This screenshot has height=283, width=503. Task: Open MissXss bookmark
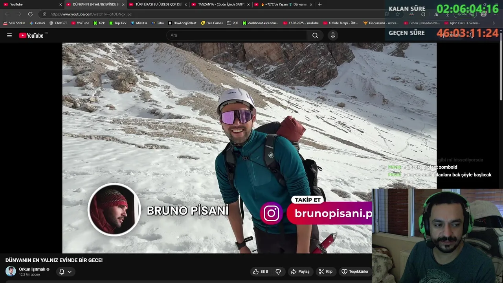(x=139, y=23)
